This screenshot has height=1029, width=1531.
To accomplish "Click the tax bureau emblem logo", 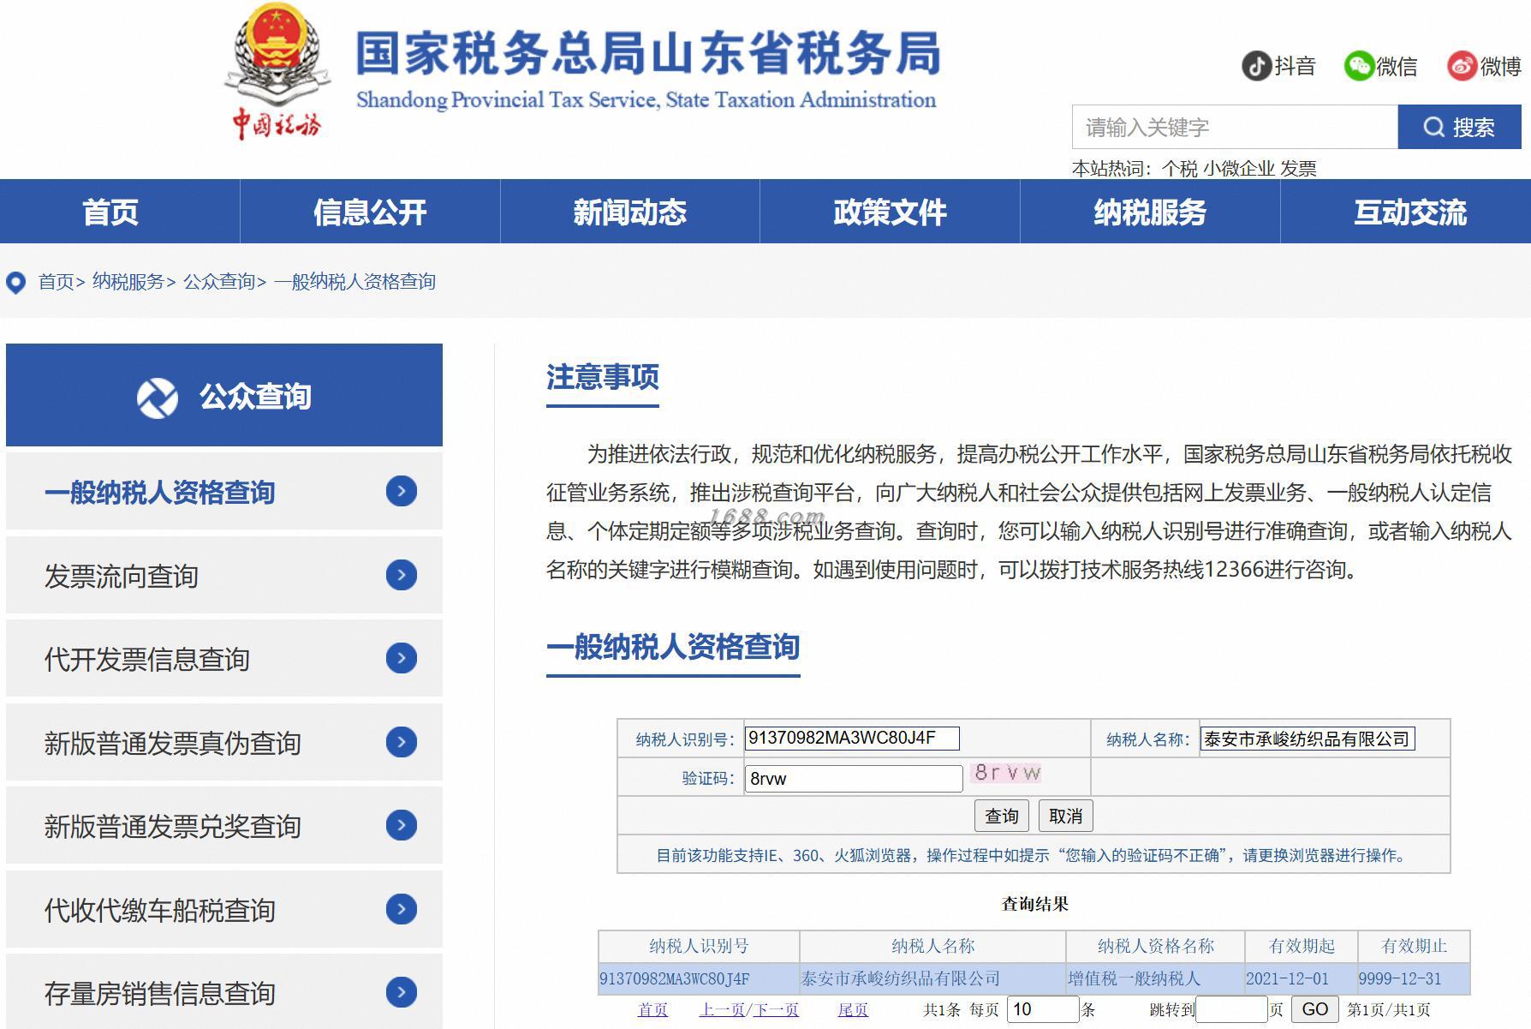I will [x=277, y=70].
